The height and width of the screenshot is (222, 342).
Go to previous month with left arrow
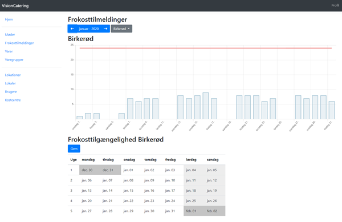(72, 29)
